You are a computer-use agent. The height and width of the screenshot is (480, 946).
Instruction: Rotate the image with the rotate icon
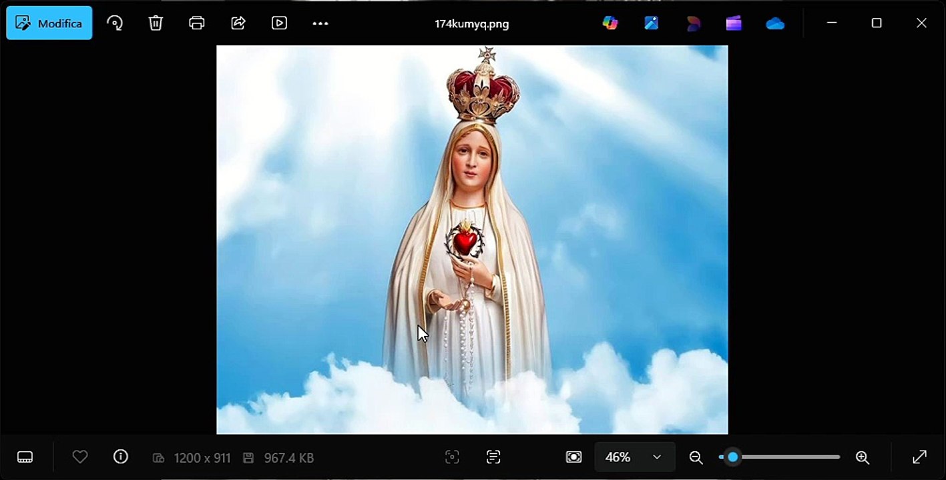point(115,23)
